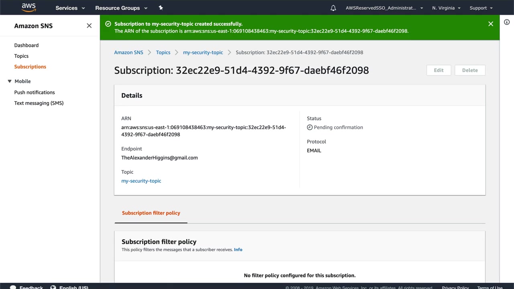The image size is (514, 289).
Task: Click the Pending confirmation clock icon
Action: tap(310, 127)
